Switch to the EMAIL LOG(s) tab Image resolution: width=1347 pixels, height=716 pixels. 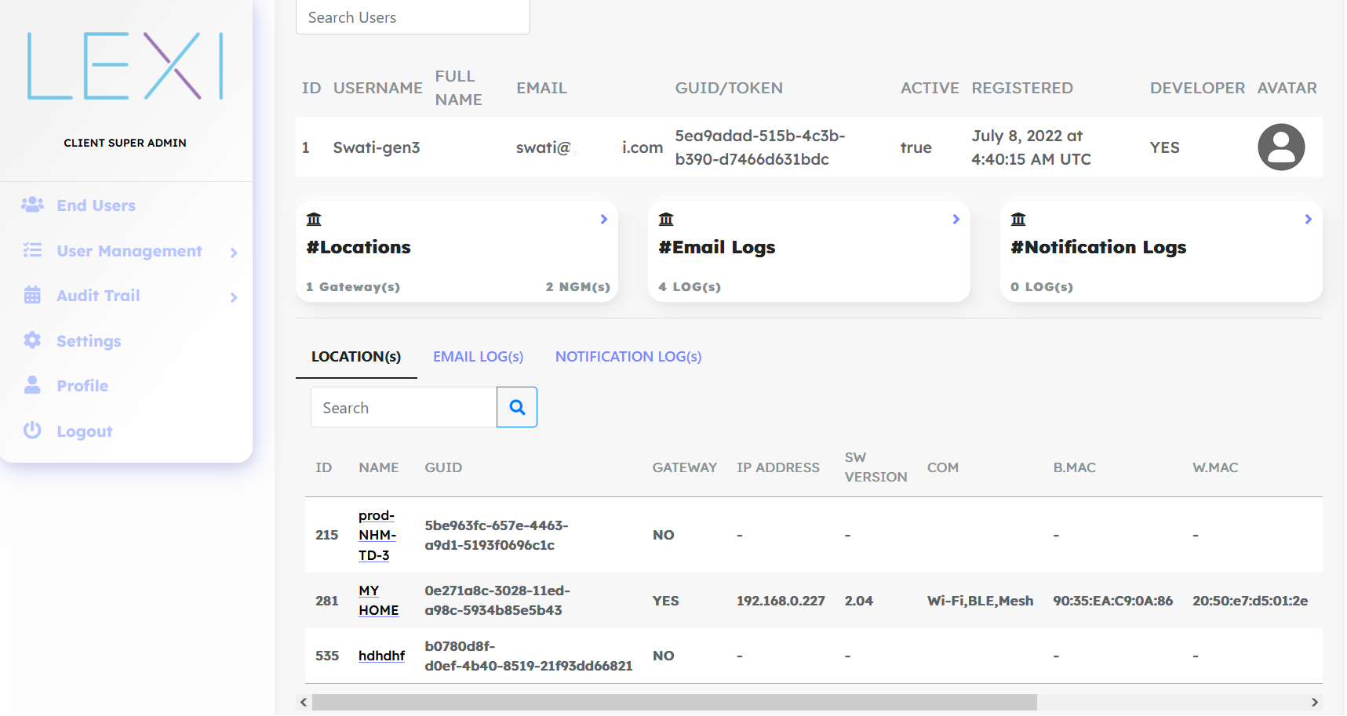[x=478, y=357]
